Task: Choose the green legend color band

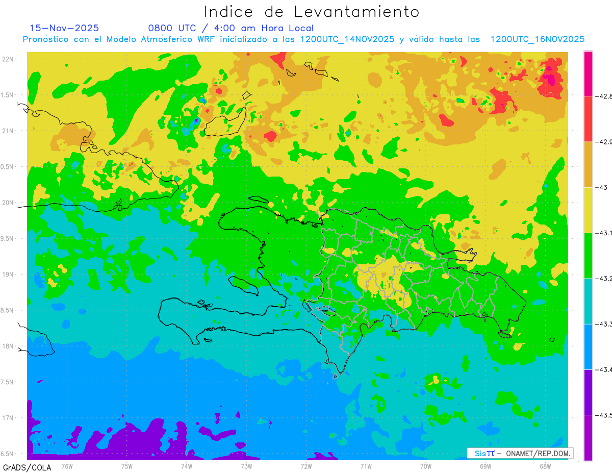Action: pyautogui.click(x=588, y=255)
